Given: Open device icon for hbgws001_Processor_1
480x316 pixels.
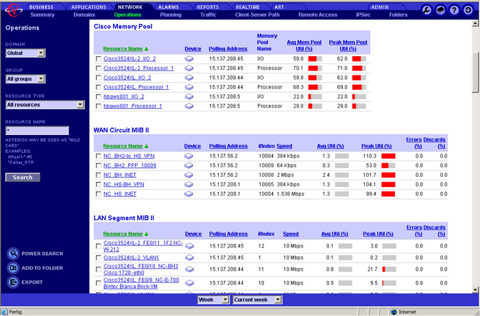Looking at the screenshot, I should point(189,106).
